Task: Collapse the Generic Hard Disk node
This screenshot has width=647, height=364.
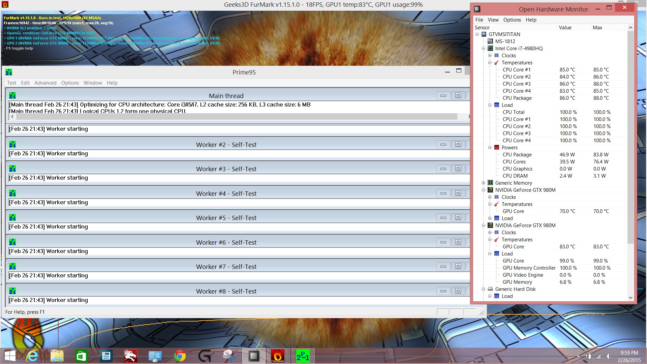Action: [x=484, y=289]
